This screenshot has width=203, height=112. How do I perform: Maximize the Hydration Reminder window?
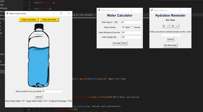[x=180, y=10]
